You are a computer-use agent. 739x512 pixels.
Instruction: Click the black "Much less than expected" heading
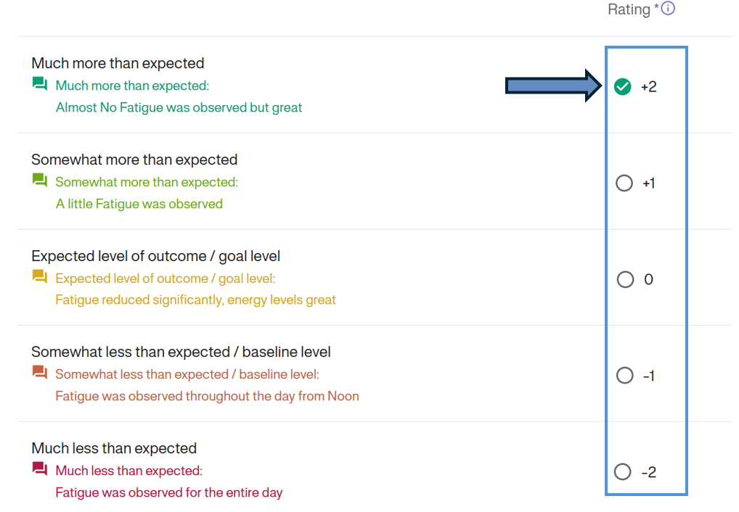(114, 448)
